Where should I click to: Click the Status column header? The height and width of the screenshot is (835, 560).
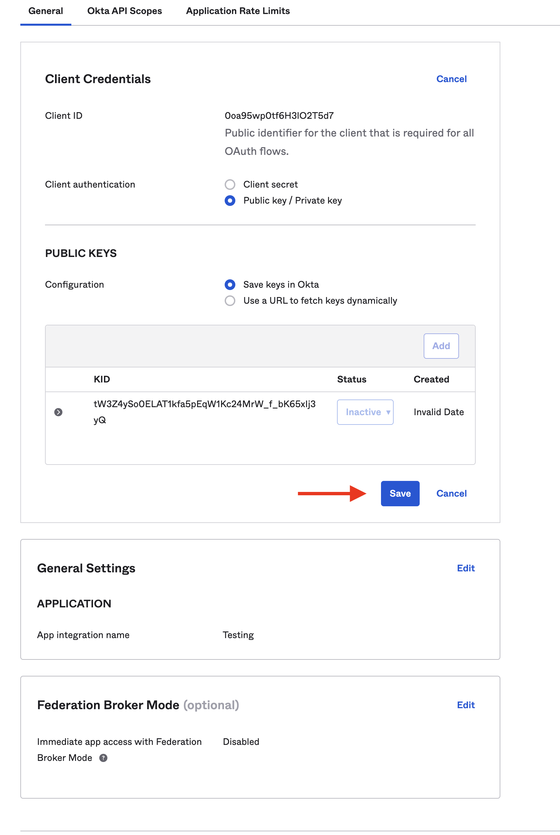point(351,379)
